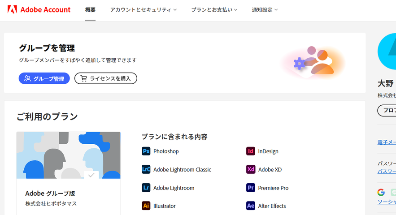Click the ソーシャル accounts link
The width and height of the screenshot is (396, 215).
(x=387, y=202)
